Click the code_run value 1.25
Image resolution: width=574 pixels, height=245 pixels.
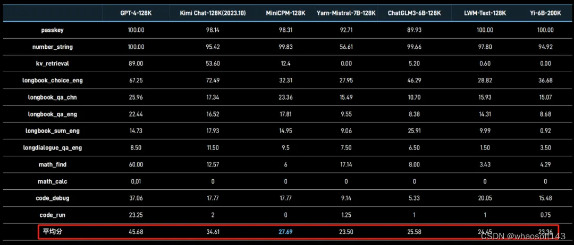(x=346, y=215)
